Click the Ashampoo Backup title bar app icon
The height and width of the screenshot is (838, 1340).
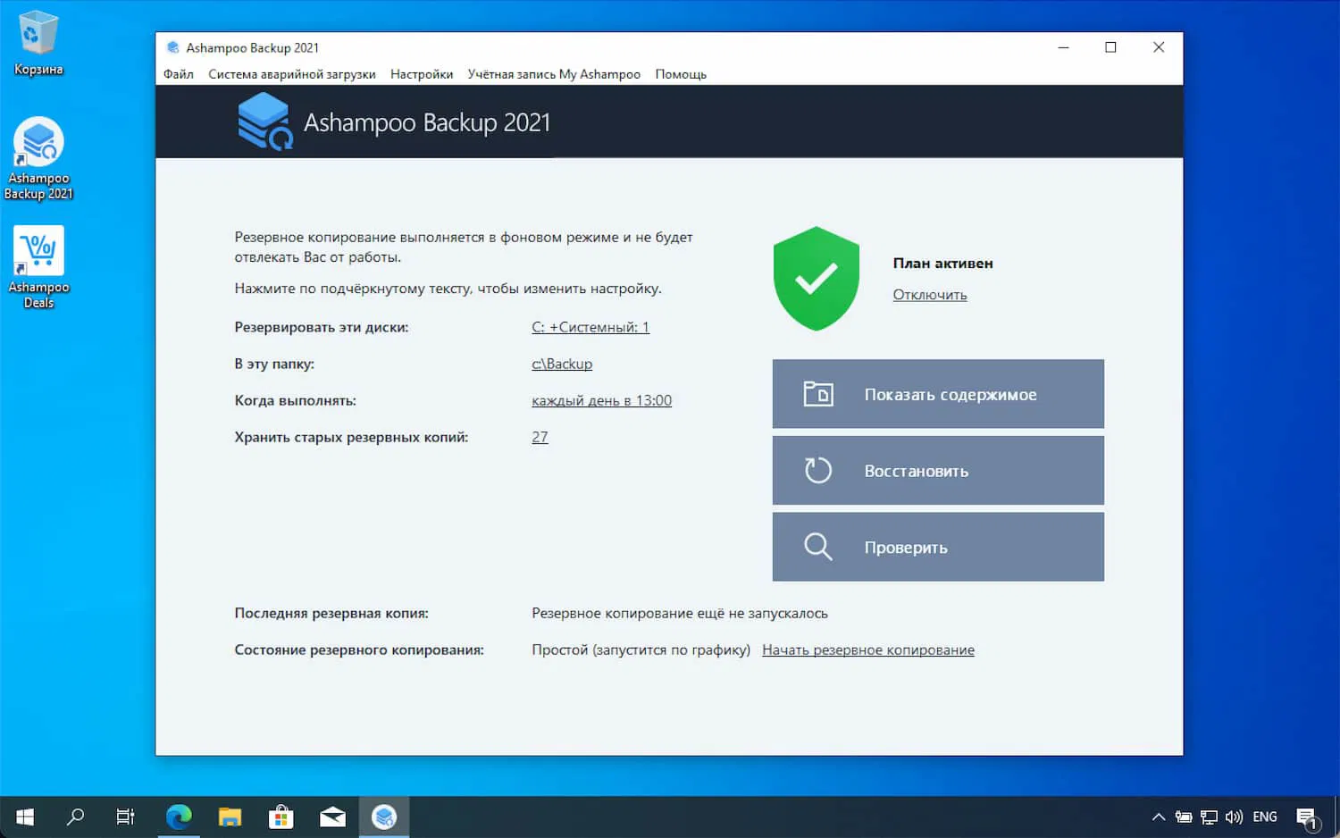point(173,47)
